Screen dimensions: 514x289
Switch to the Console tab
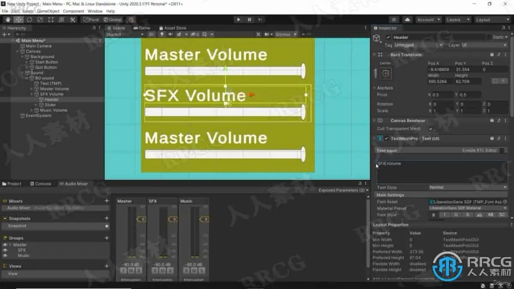pyautogui.click(x=40, y=184)
